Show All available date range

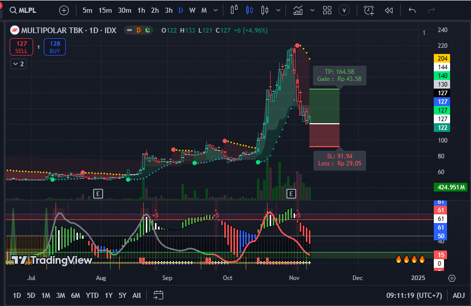(137, 295)
